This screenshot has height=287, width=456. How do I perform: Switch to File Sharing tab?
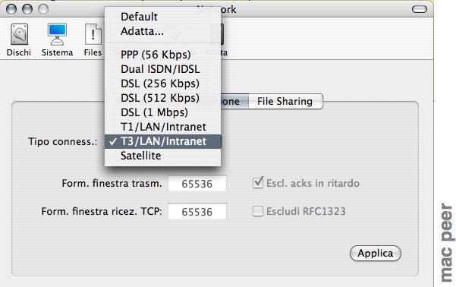(285, 101)
